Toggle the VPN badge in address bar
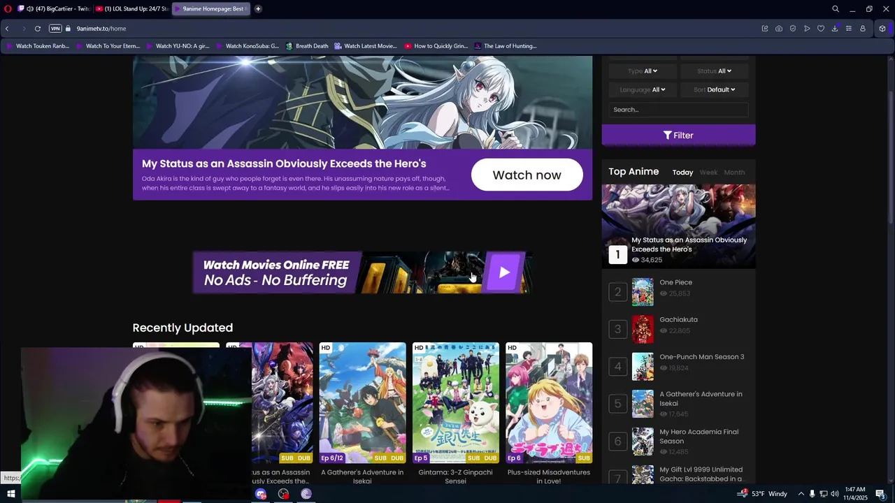 [x=55, y=29]
